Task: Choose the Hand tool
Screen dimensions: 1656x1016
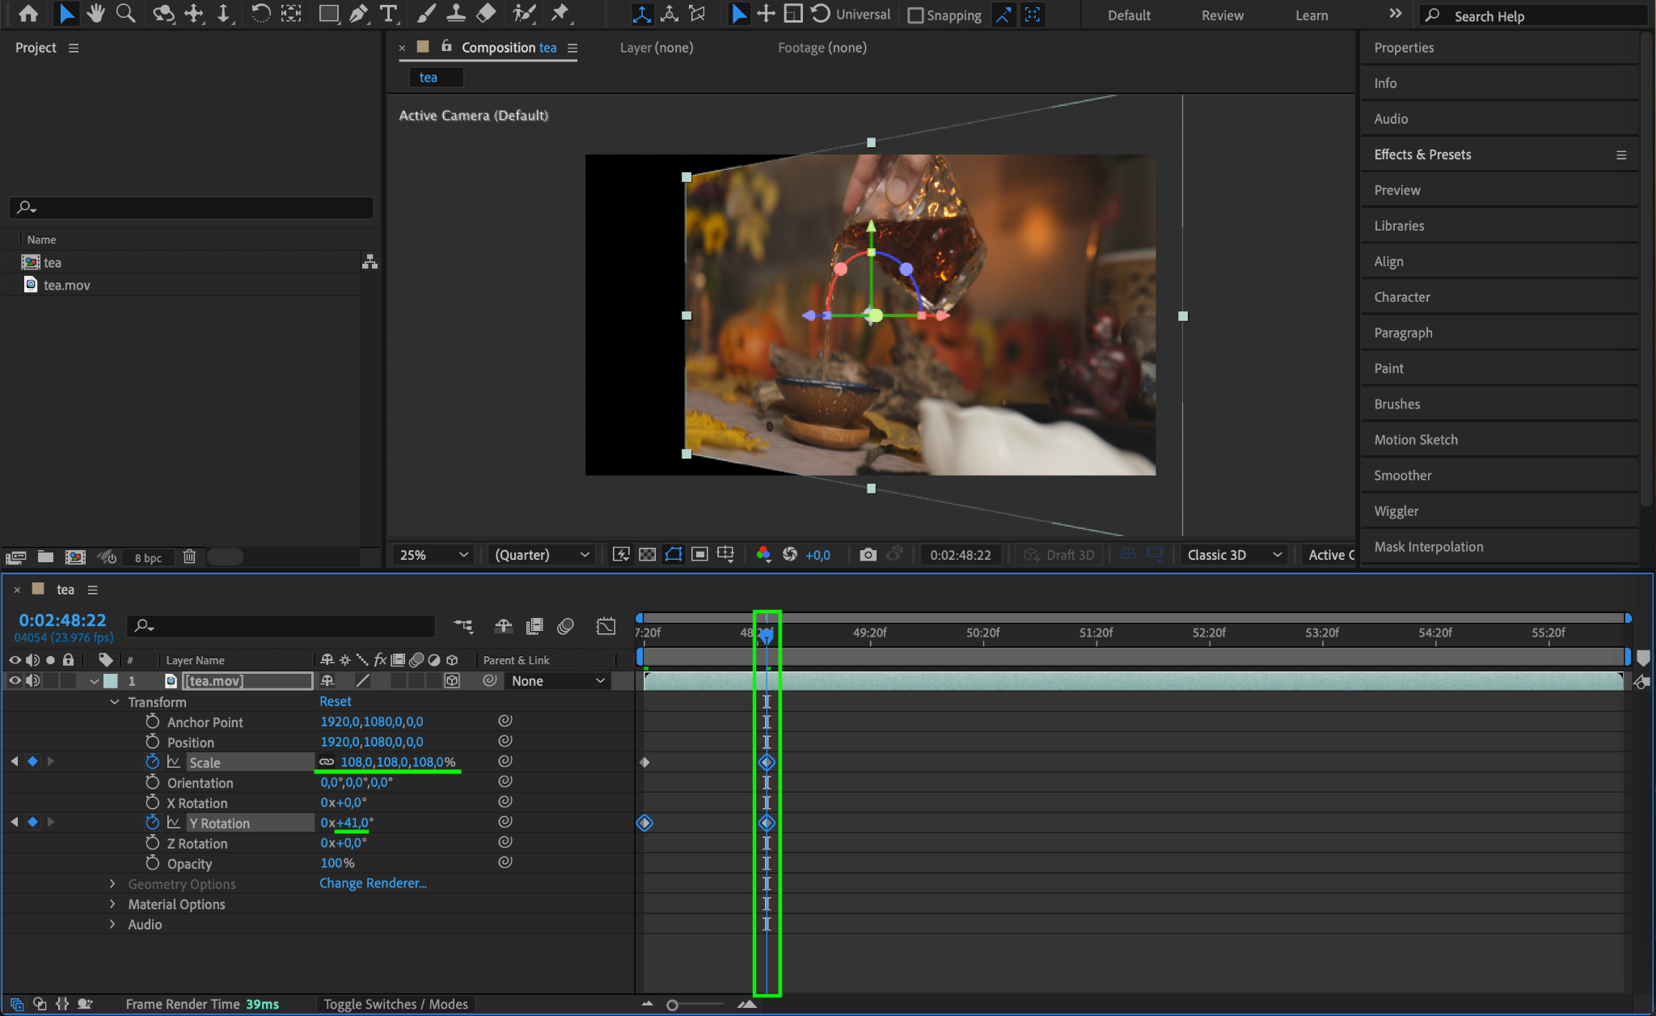Action: pyautogui.click(x=96, y=14)
